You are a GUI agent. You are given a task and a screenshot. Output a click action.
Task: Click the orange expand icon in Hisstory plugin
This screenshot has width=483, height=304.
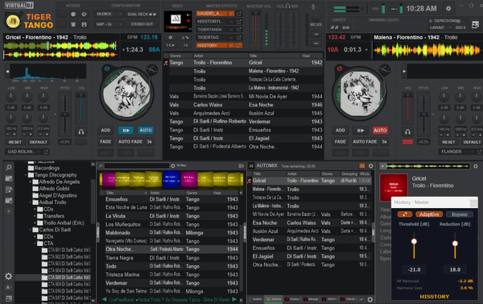pos(405,214)
